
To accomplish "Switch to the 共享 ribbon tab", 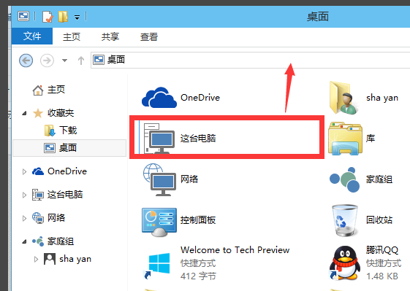I will [x=110, y=36].
